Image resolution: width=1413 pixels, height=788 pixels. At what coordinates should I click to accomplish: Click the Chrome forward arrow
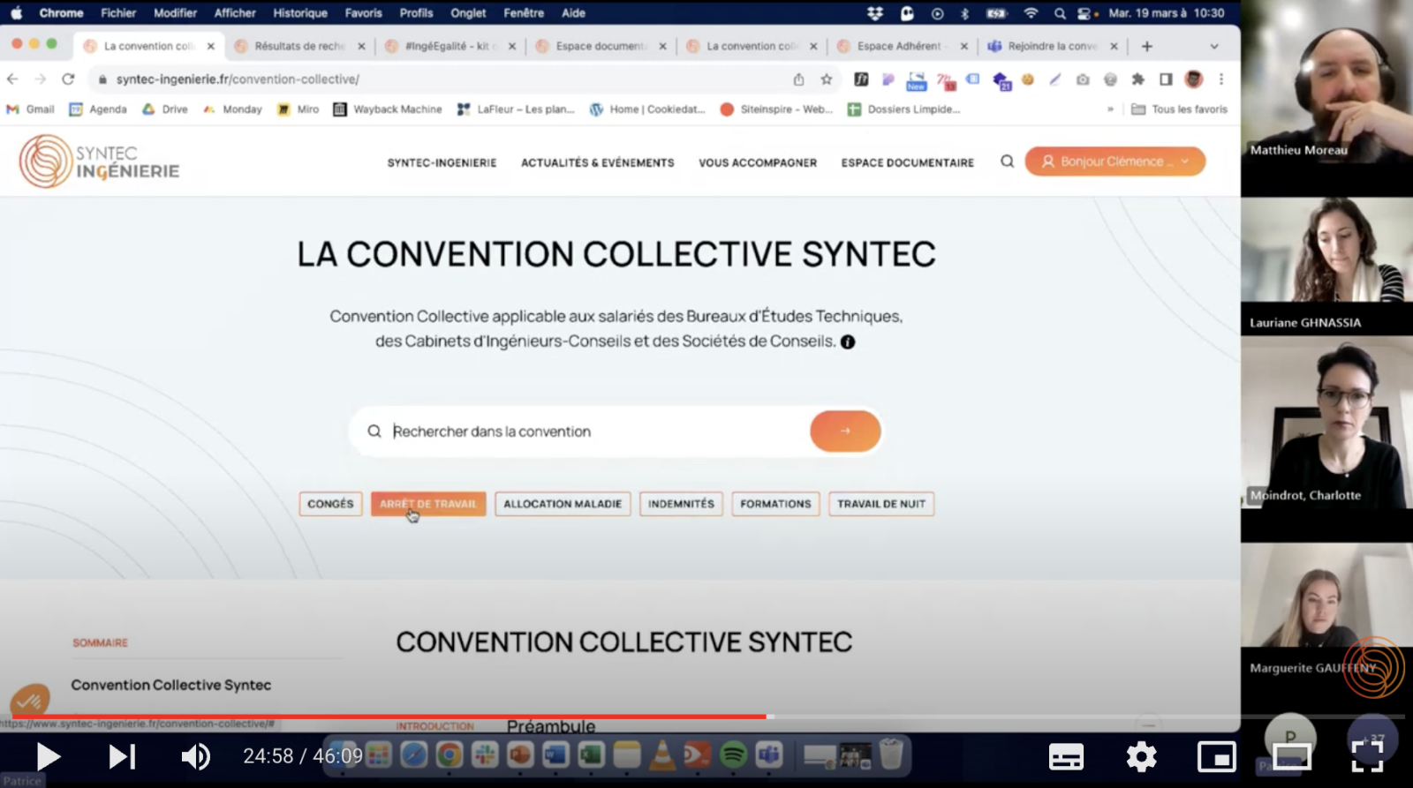coord(41,79)
